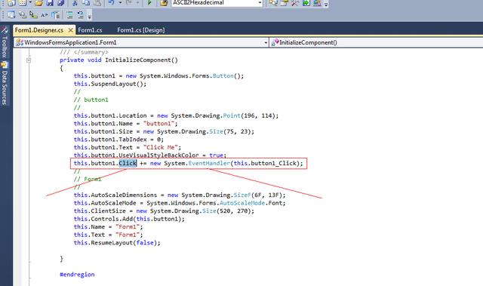Click the Open File folder icon

(x=38, y=3)
